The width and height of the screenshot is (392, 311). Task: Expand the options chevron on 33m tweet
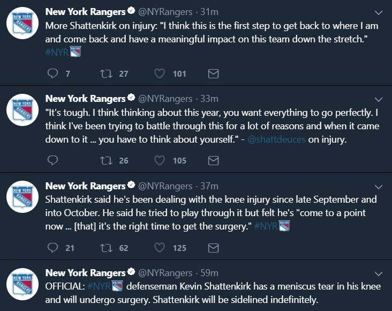(x=379, y=99)
